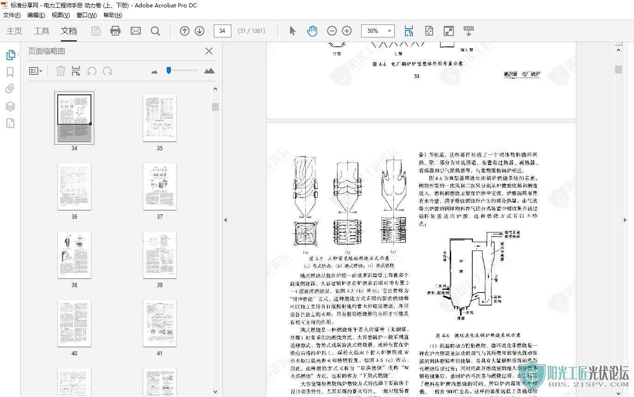Delete selected page trash icon
Viewport: 634px width, 397px height.
(60, 71)
